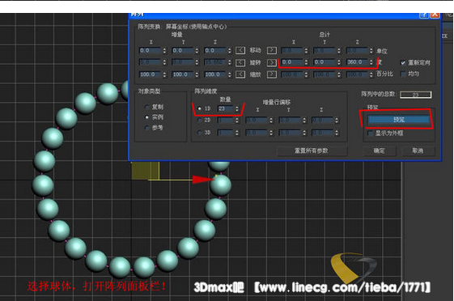Viewport: 454px width, 301px height.
Task: Click the spinner of total Rotate X field
Action: tap(307, 62)
